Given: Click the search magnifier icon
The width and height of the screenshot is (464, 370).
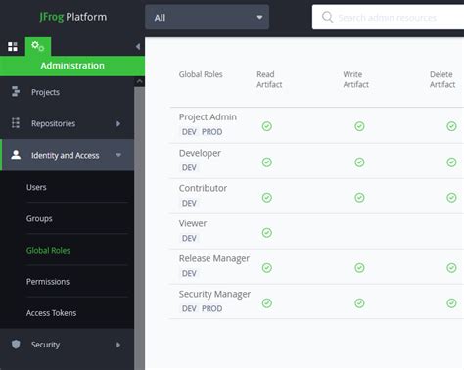Looking at the screenshot, I should [x=327, y=17].
